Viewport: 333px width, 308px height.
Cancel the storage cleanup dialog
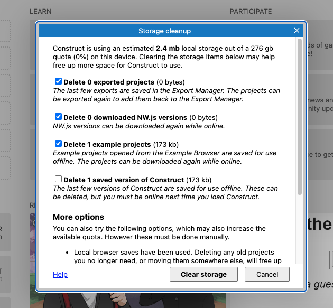coord(267,274)
